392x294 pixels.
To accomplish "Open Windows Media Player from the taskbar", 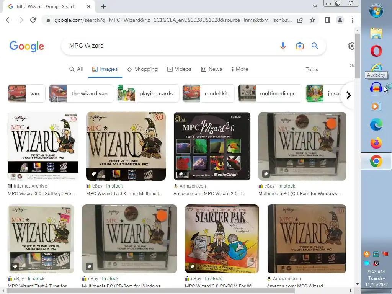I will 376,106.
